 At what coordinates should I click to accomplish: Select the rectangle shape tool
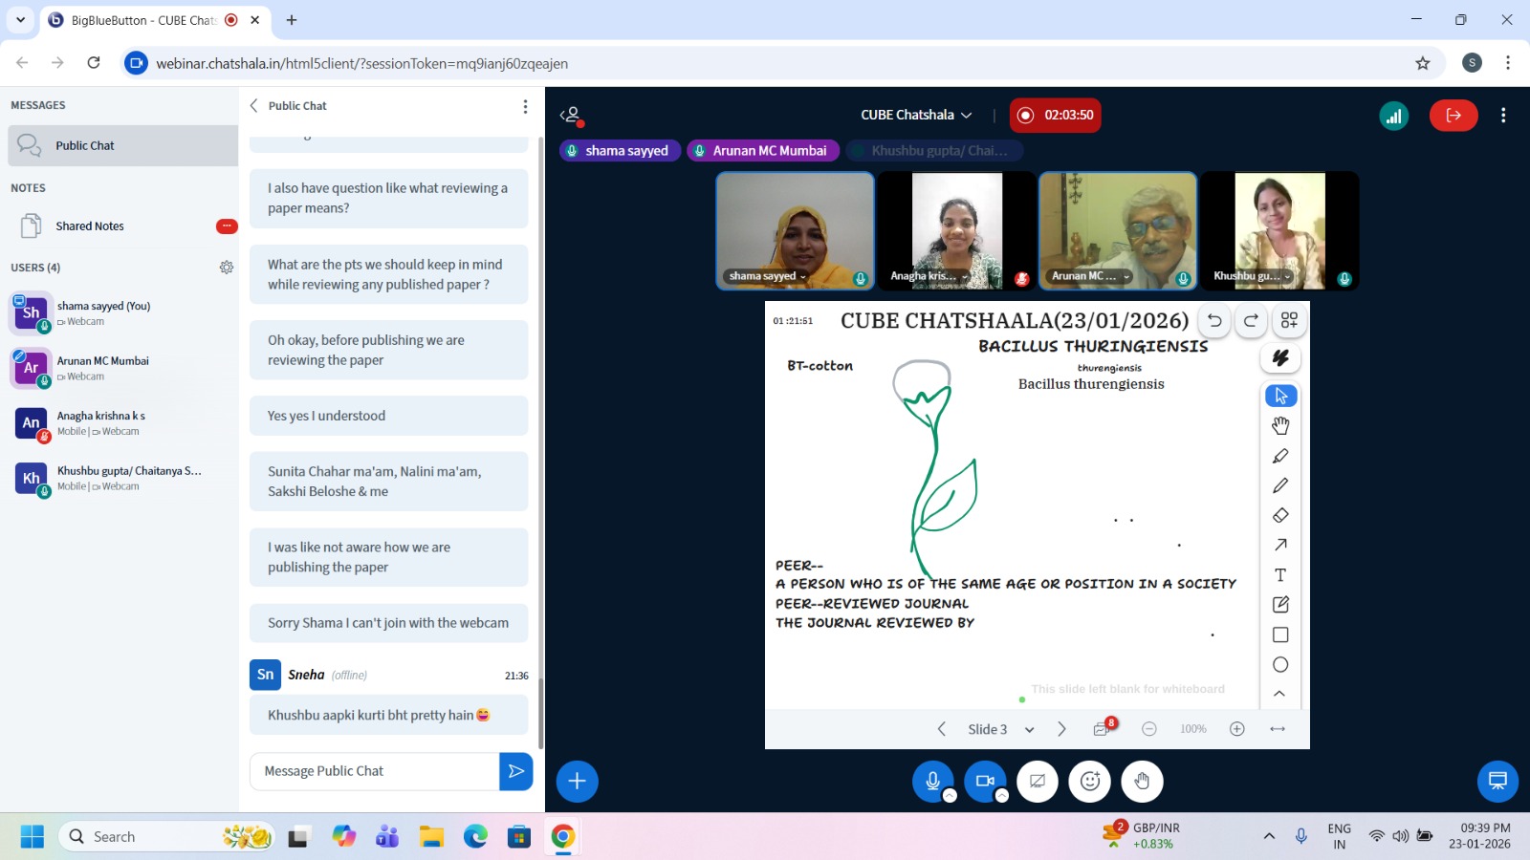pyautogui.click(x=1280, y=635)
